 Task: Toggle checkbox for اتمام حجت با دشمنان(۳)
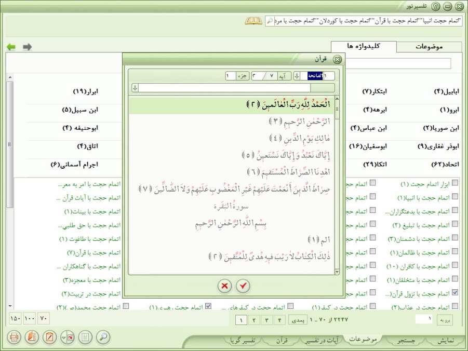(455, 238)
